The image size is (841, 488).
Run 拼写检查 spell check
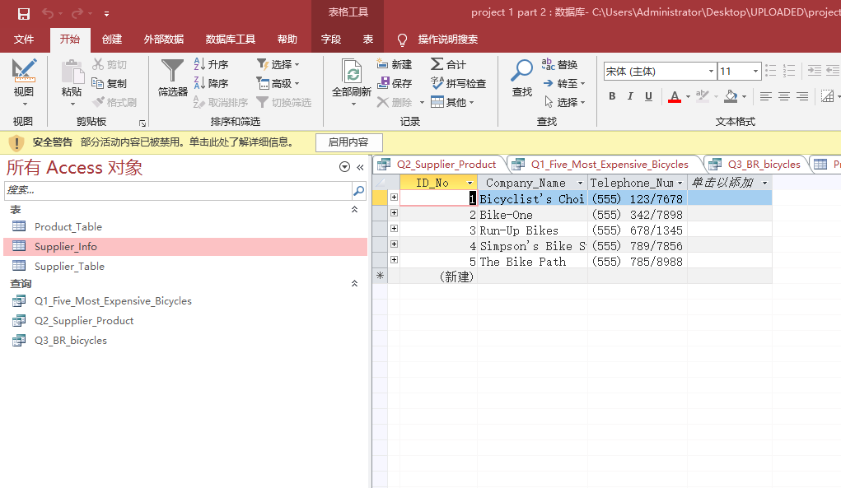[x=459, y=84]
